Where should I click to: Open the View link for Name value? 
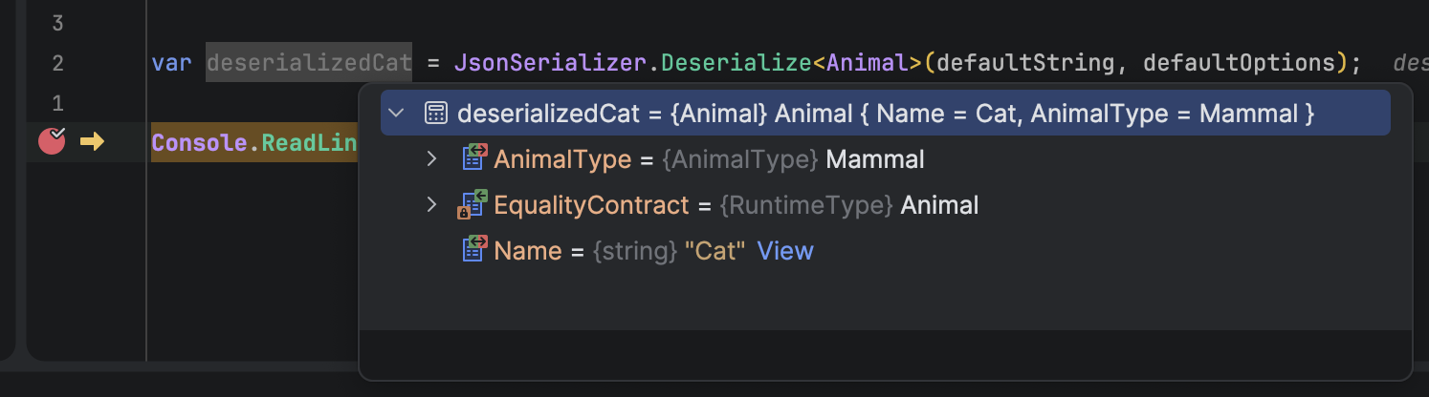[x=785, y=251]
